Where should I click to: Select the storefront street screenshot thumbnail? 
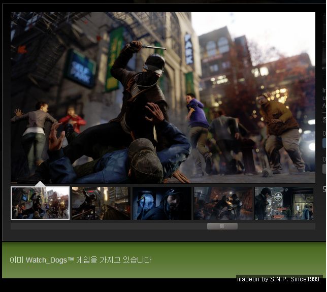[284, 203]
